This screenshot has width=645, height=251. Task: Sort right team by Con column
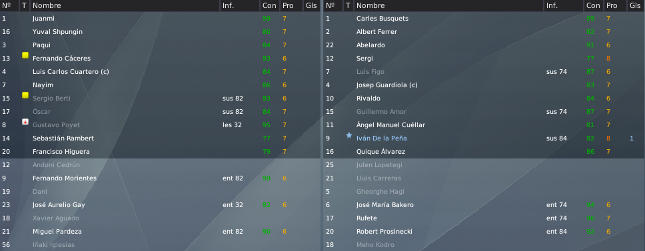point(593,6)
